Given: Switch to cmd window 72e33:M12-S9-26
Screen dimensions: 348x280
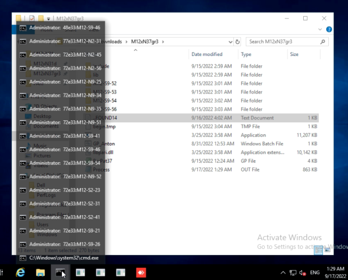Looking at the screenshot, I should [x=61, y=244].
